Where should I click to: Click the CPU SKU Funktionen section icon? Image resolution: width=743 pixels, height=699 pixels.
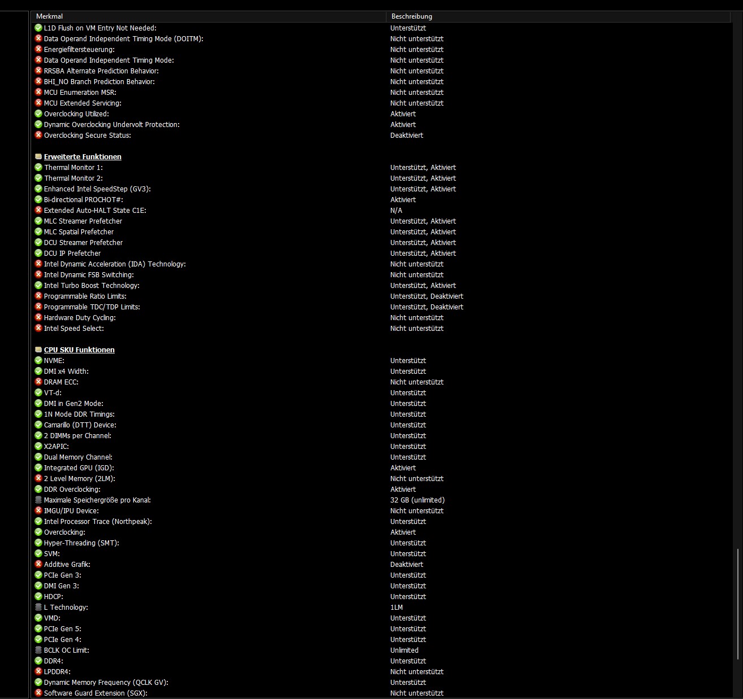point(38,350)
